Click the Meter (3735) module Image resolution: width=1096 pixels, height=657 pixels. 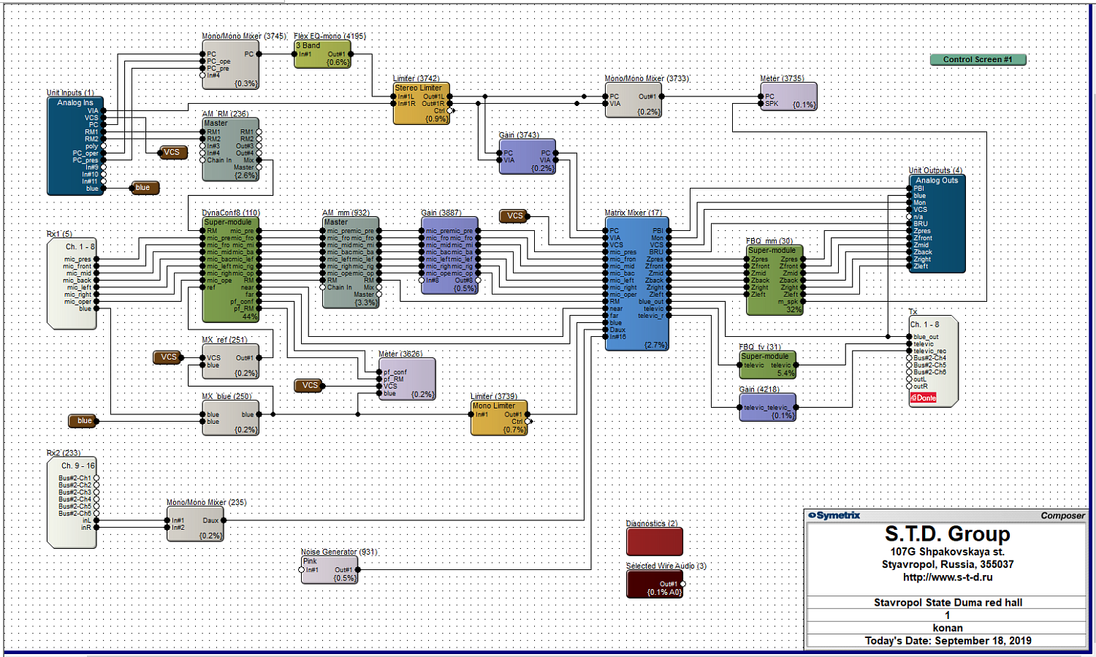[789, 97]
